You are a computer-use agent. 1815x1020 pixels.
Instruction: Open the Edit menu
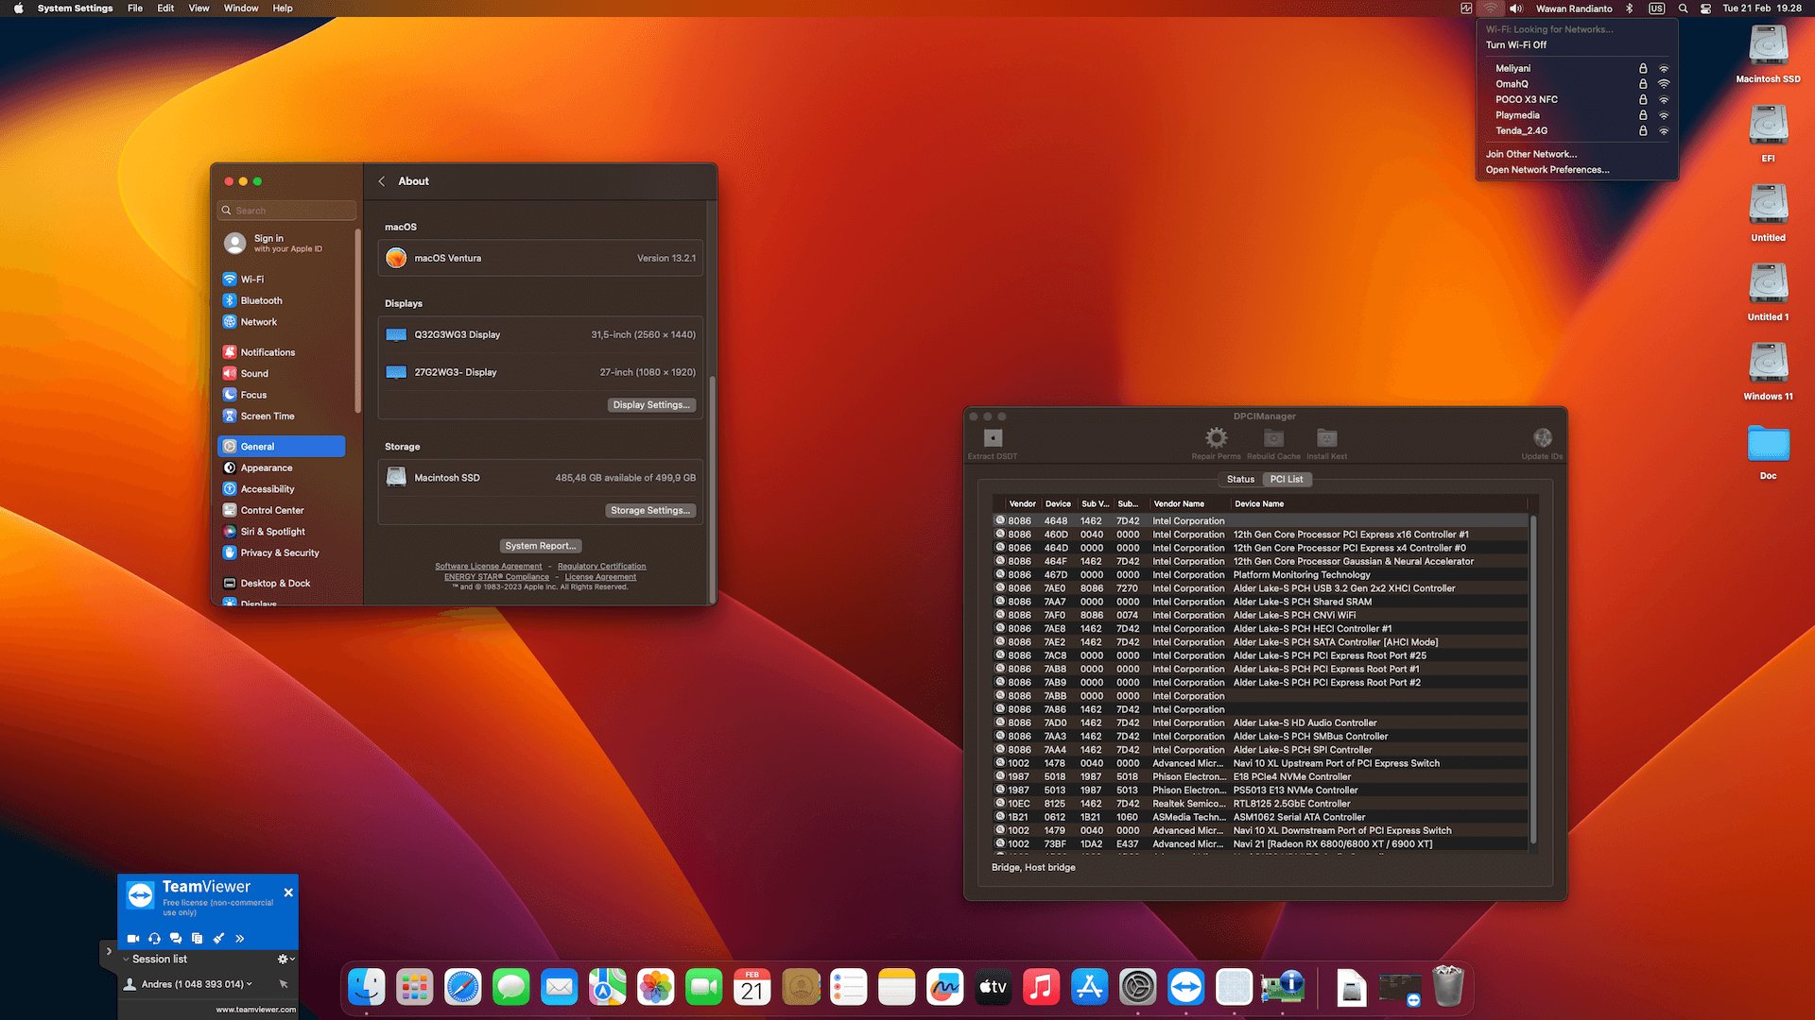click(165, 8)
